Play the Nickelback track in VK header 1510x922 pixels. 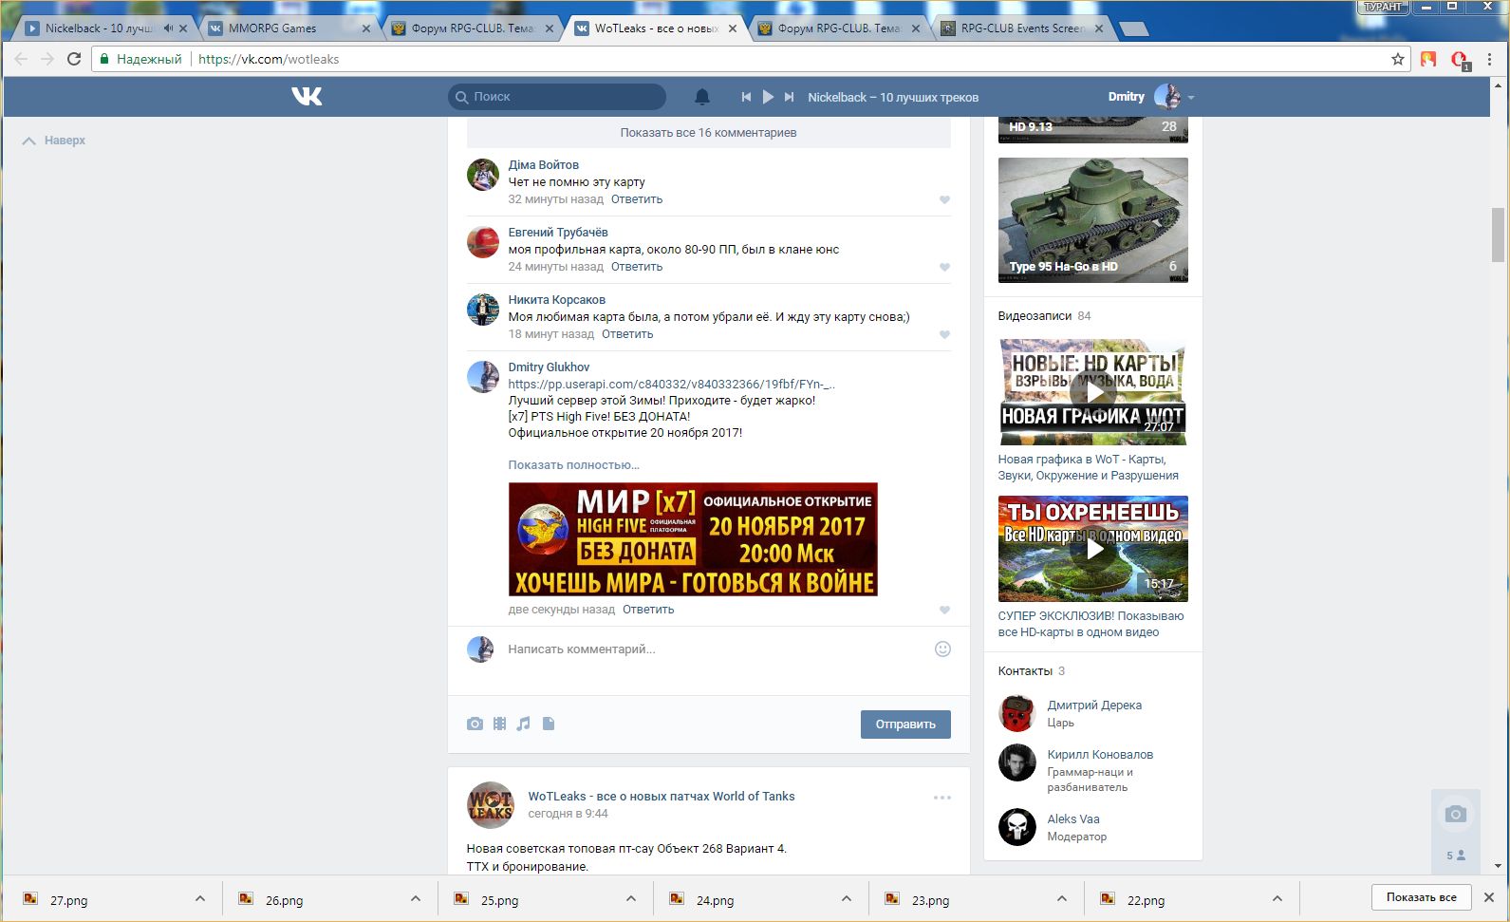click(768, 97)
